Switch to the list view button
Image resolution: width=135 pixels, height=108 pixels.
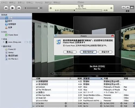pos(124,8)
